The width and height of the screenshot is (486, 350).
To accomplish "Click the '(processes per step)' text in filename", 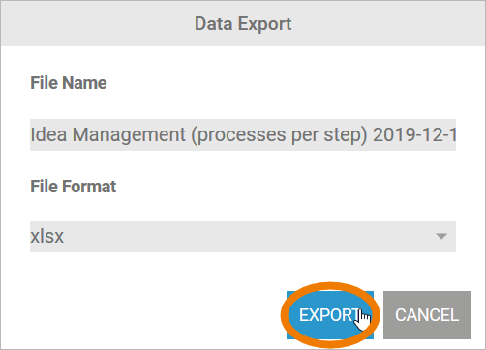I will [279, 135].
